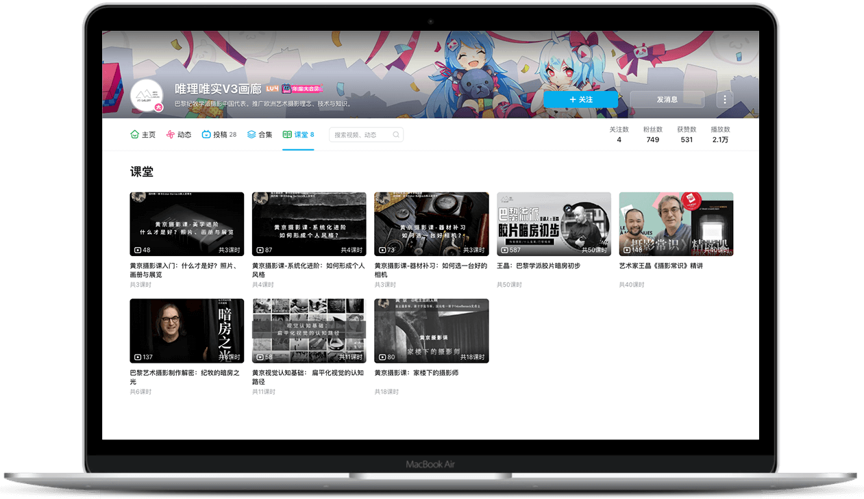Open the 黄京摄影课入门 course thumbnail

coord(186,224)
